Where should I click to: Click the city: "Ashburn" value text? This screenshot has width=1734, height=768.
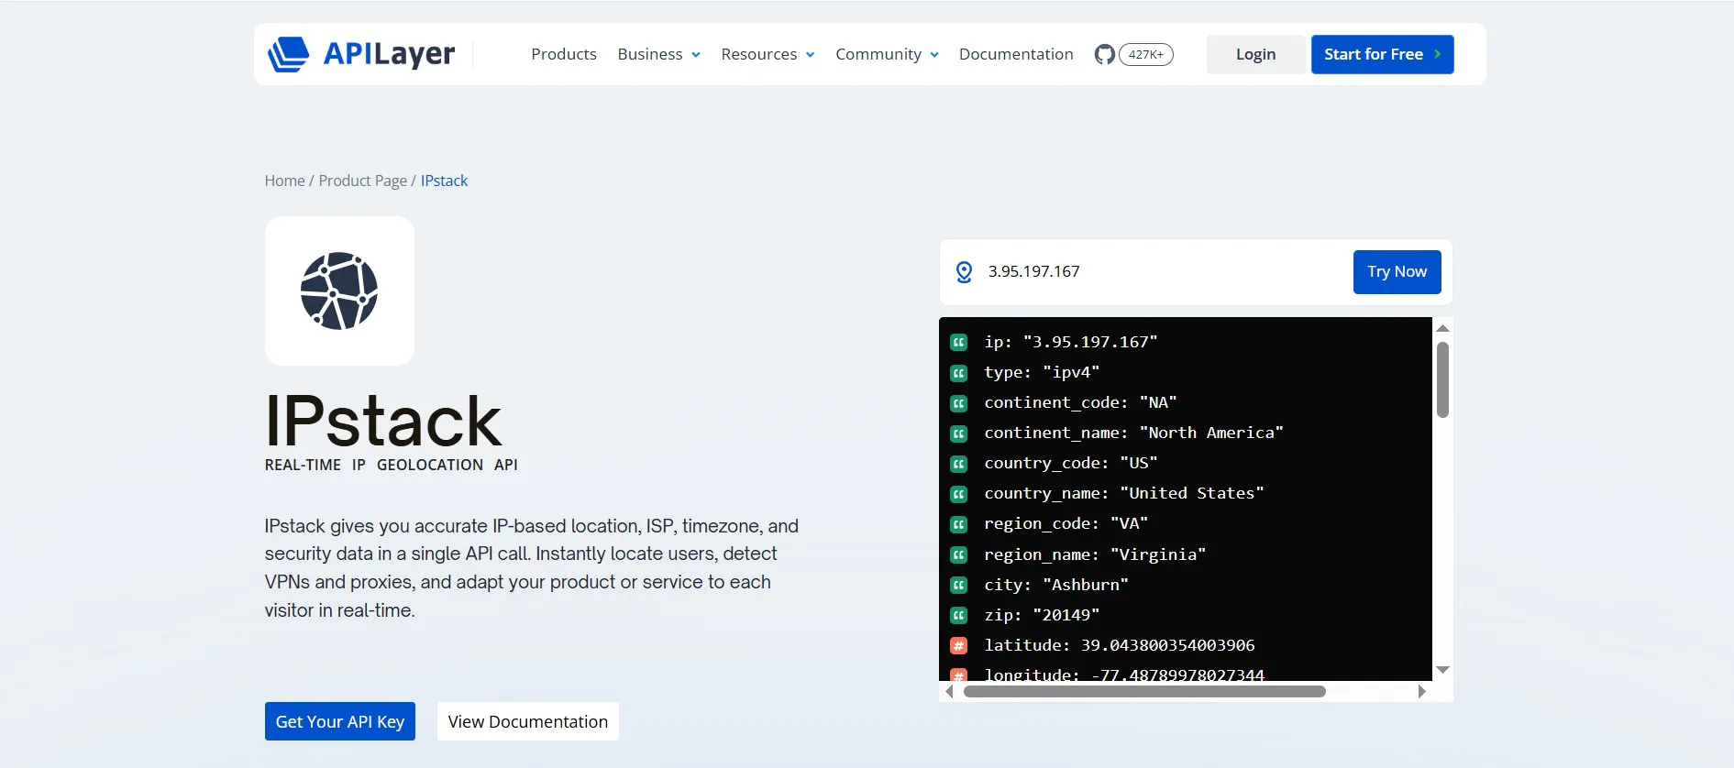click(x=1056, y=585)
